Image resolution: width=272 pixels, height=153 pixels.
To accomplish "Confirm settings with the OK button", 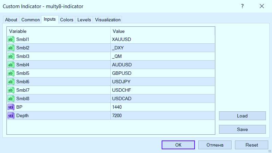I will click(x=178, y=145).
